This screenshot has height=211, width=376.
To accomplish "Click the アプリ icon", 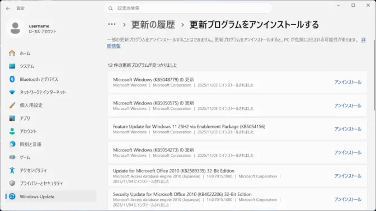I will coord(12,118).
